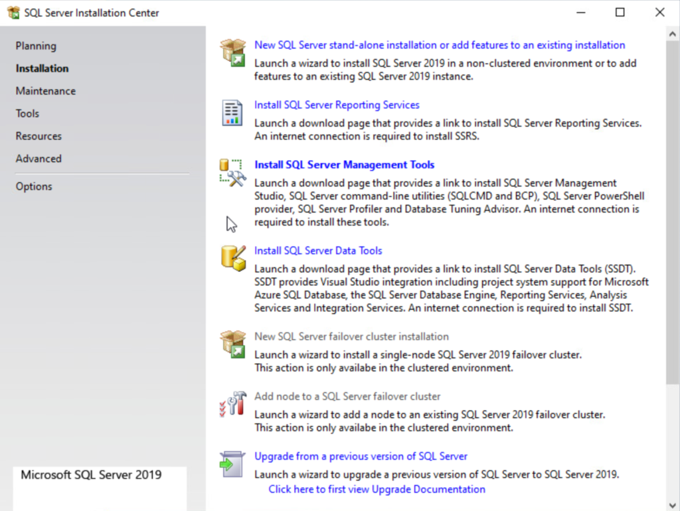Open the Resources page
This screenshot has height=511, width=680.
(x=39, y=136)
